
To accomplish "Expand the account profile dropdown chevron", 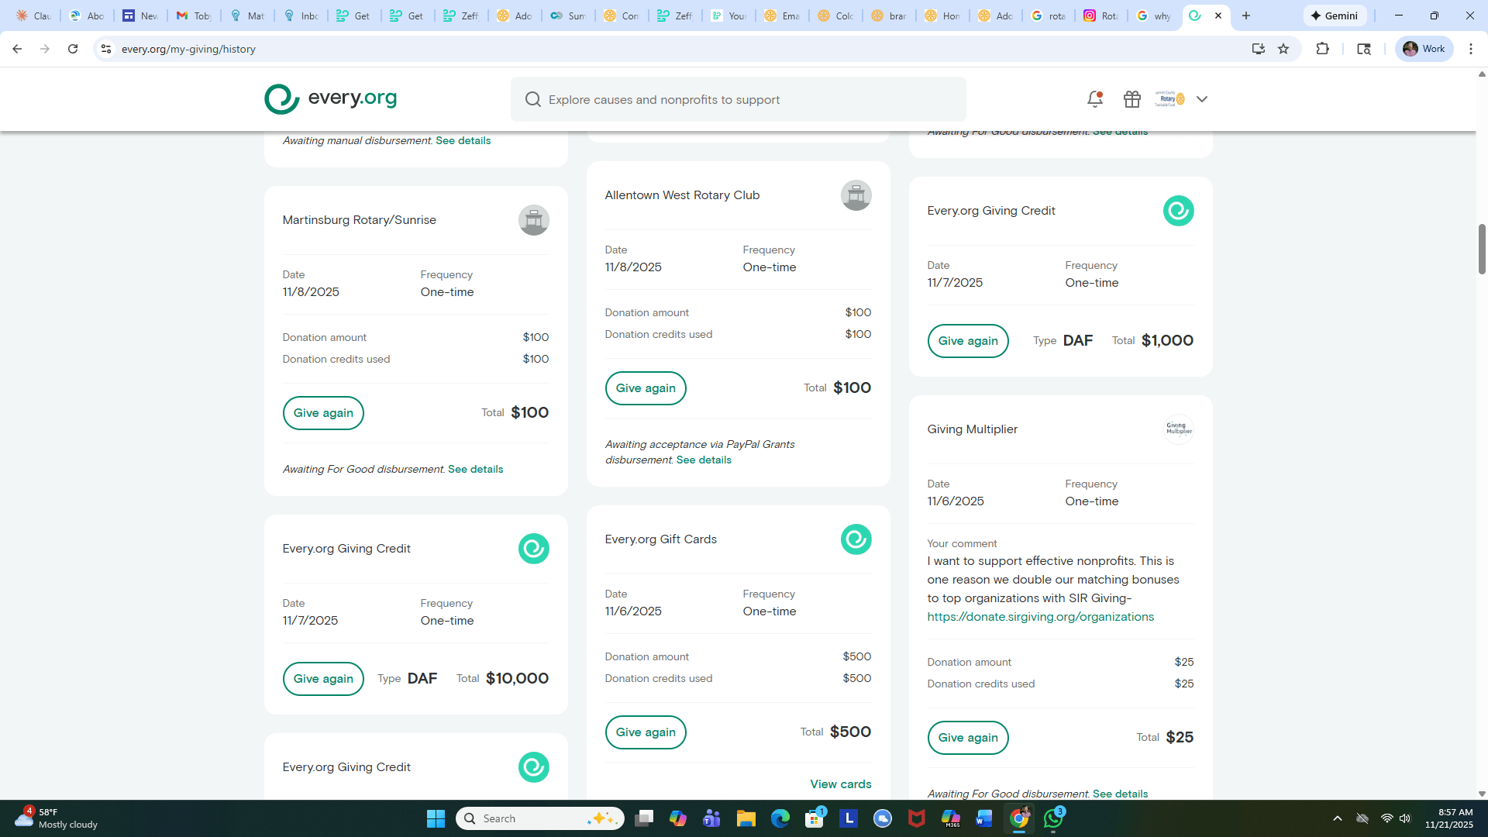I will point(1201,99).
